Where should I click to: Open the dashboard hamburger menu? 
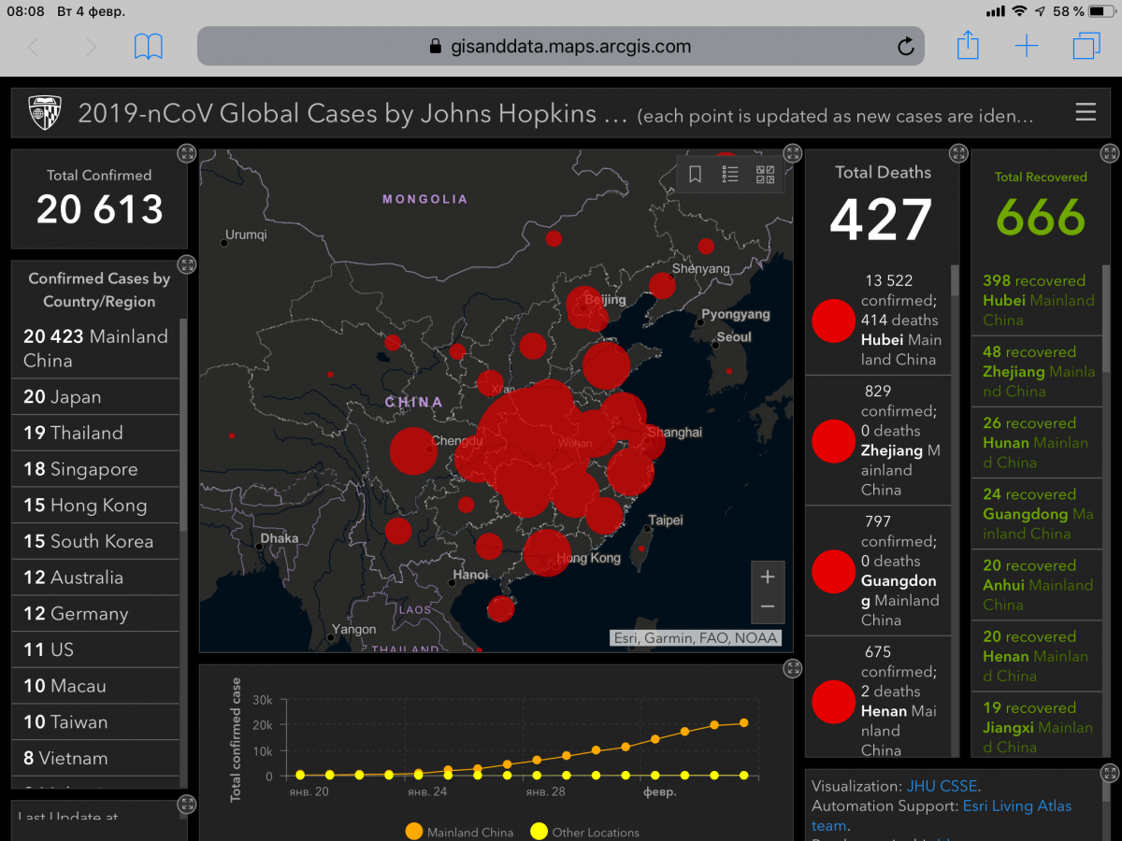1086,113
